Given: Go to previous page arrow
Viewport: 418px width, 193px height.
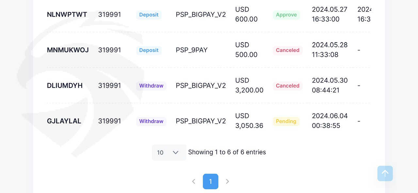Looking at the screenshot, I should (194, 181).
